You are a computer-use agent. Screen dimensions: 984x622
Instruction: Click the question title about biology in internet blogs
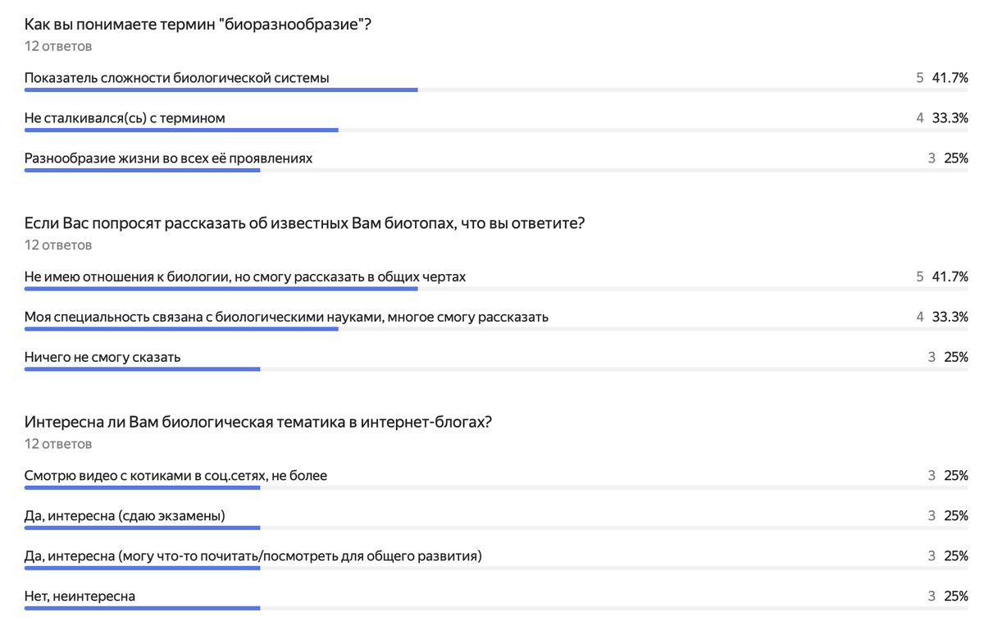(x=257, y=422)
